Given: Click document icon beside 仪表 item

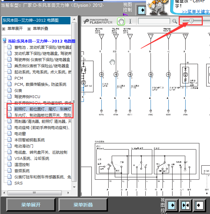Looking at the screenshot, I should pos(9,90).
